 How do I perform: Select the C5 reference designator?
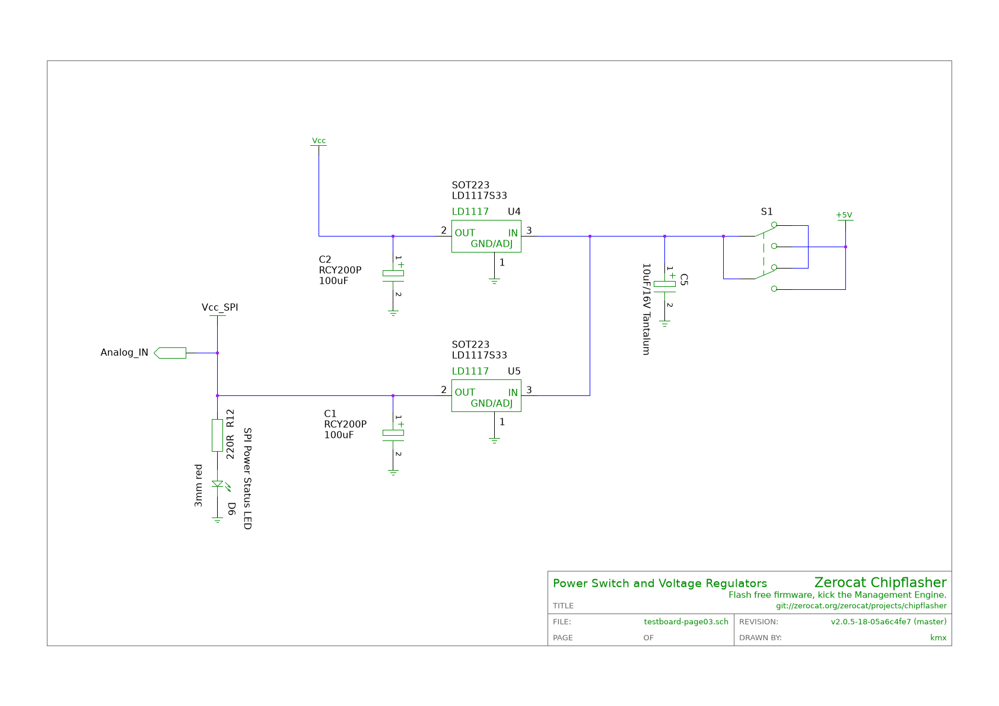coord(684,280)
